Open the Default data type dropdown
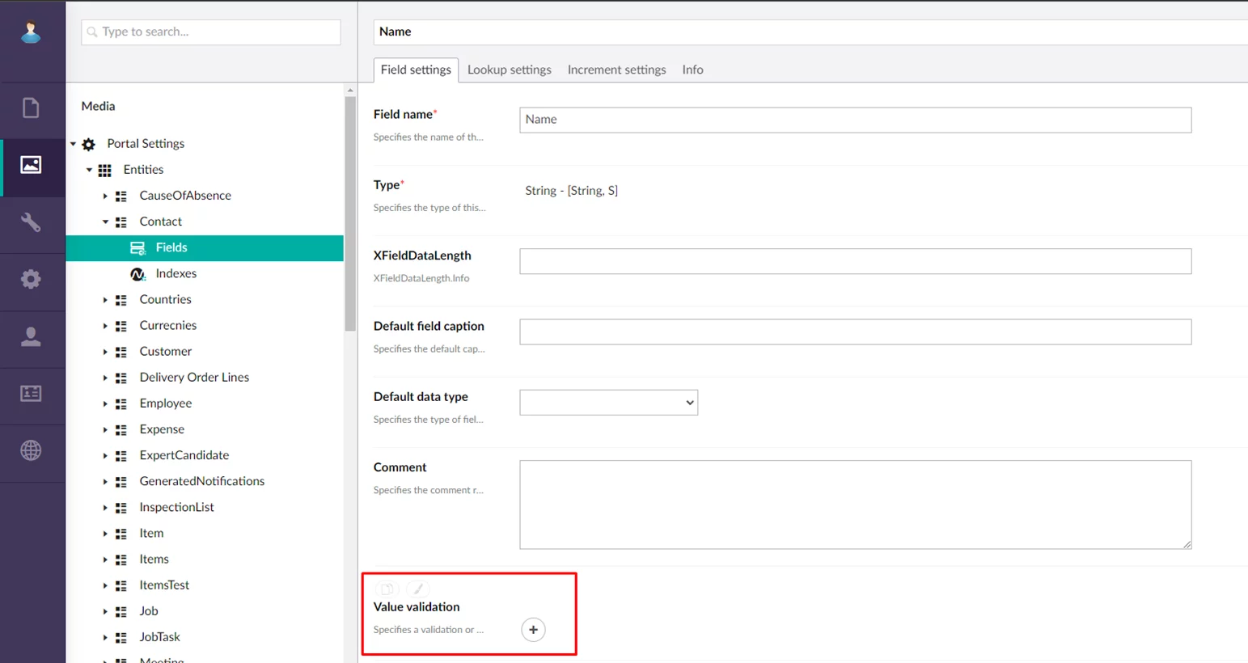 (608, 403)
